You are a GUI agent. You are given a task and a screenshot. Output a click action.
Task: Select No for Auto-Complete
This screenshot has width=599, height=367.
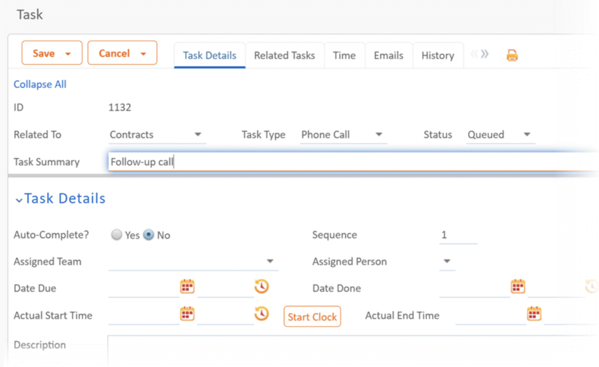(x=149, y=235)
